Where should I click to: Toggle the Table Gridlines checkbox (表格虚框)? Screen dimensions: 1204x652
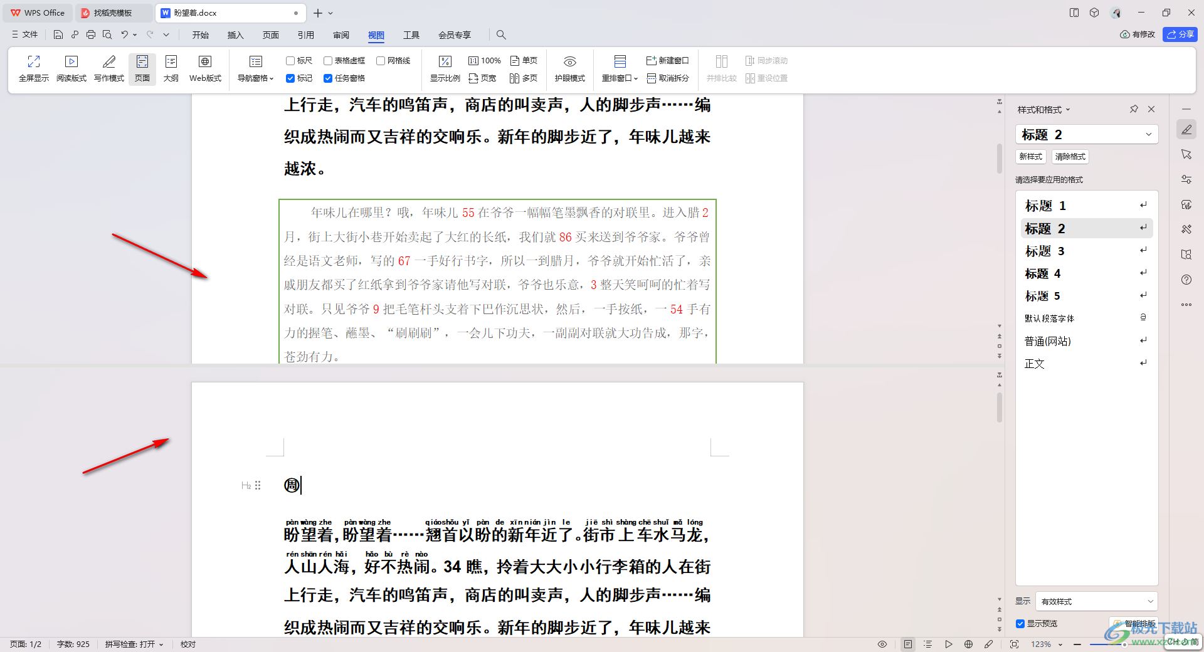pyautogui.click(x=328, y=61)
